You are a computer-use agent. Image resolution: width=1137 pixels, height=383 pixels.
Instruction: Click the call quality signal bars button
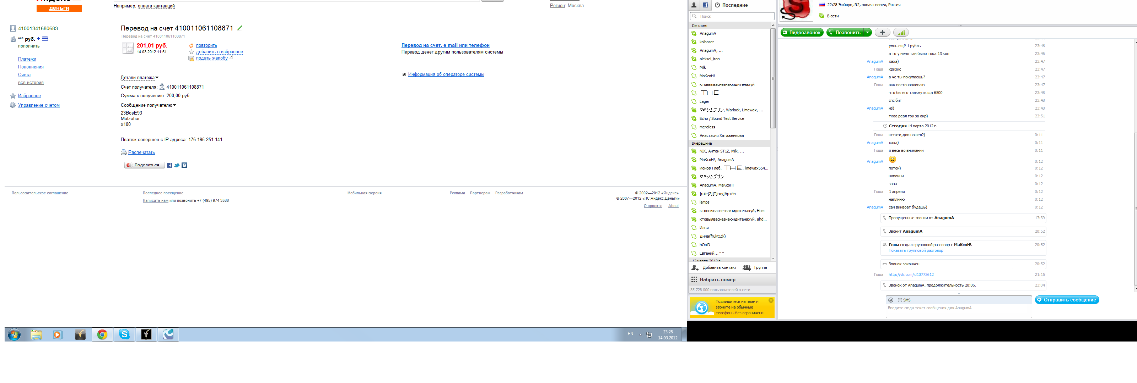coord(901,32)
